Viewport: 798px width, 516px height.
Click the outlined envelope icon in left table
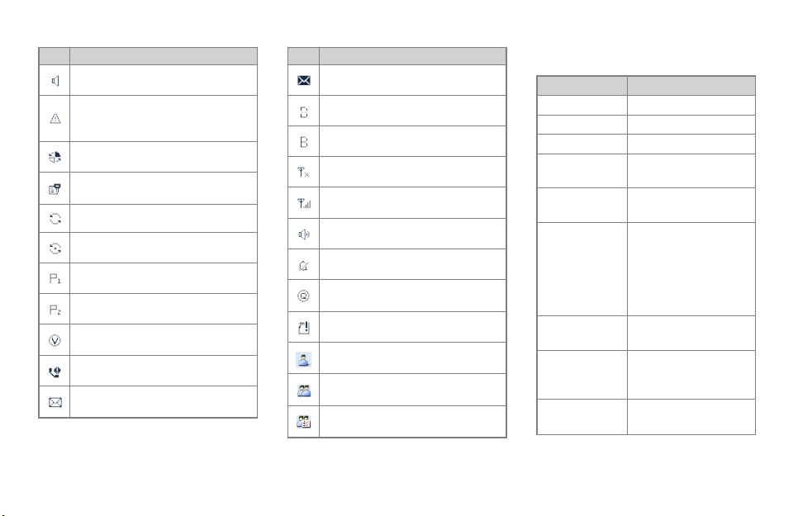pyautogui.click(x=55, y=403)
